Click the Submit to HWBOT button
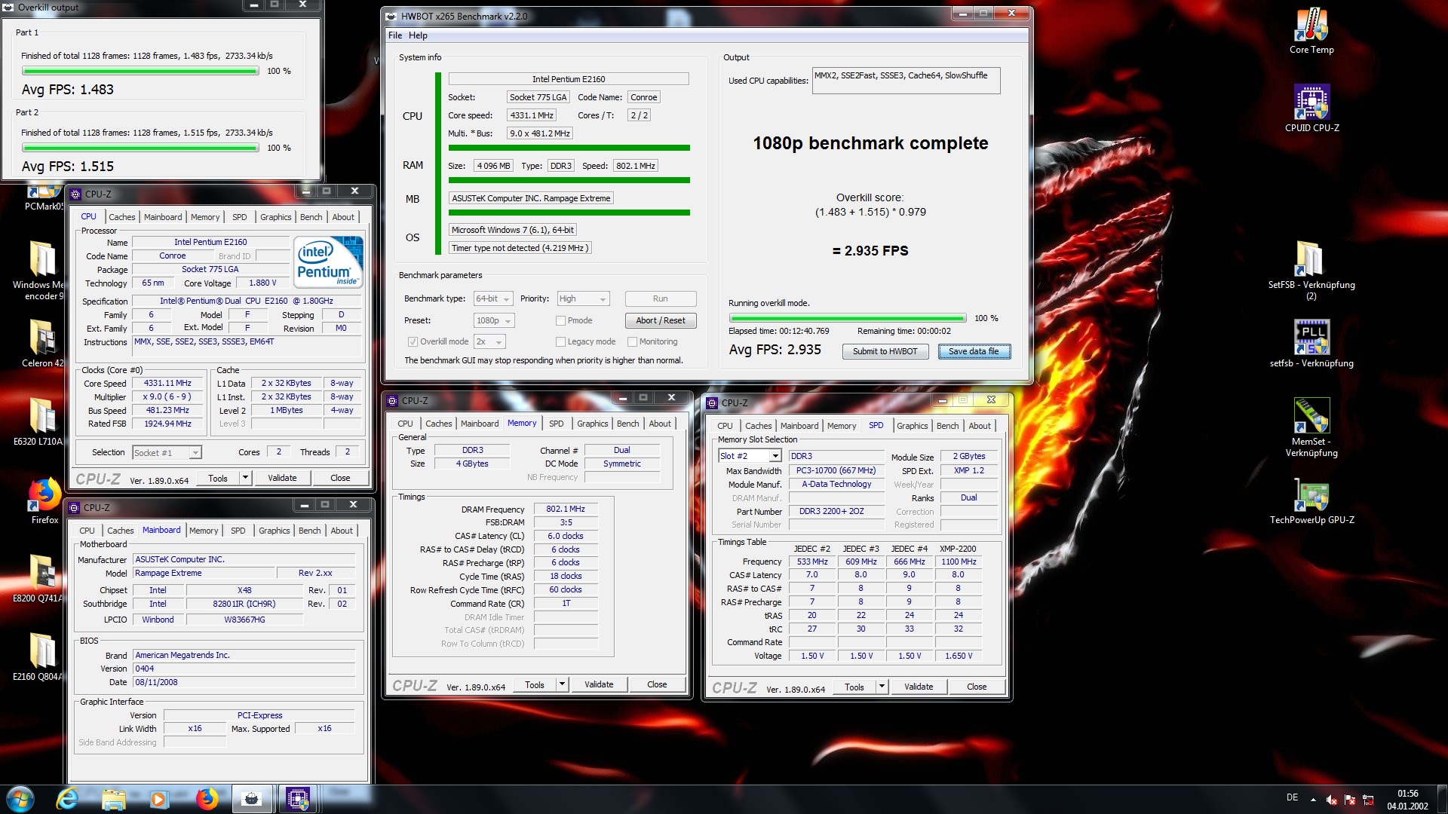 (885, 351)
